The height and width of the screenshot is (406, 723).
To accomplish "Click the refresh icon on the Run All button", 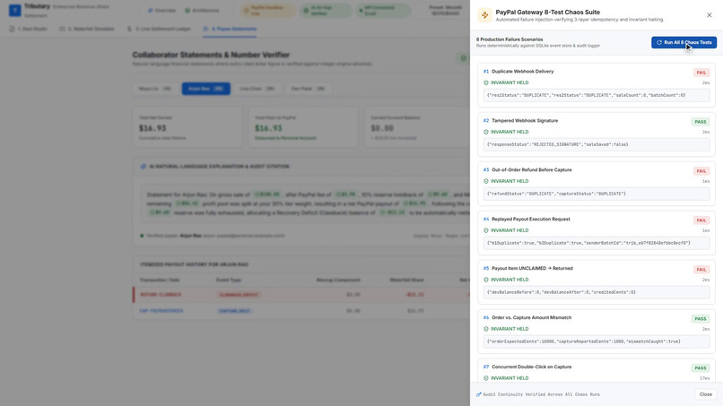I will (659, 42).
